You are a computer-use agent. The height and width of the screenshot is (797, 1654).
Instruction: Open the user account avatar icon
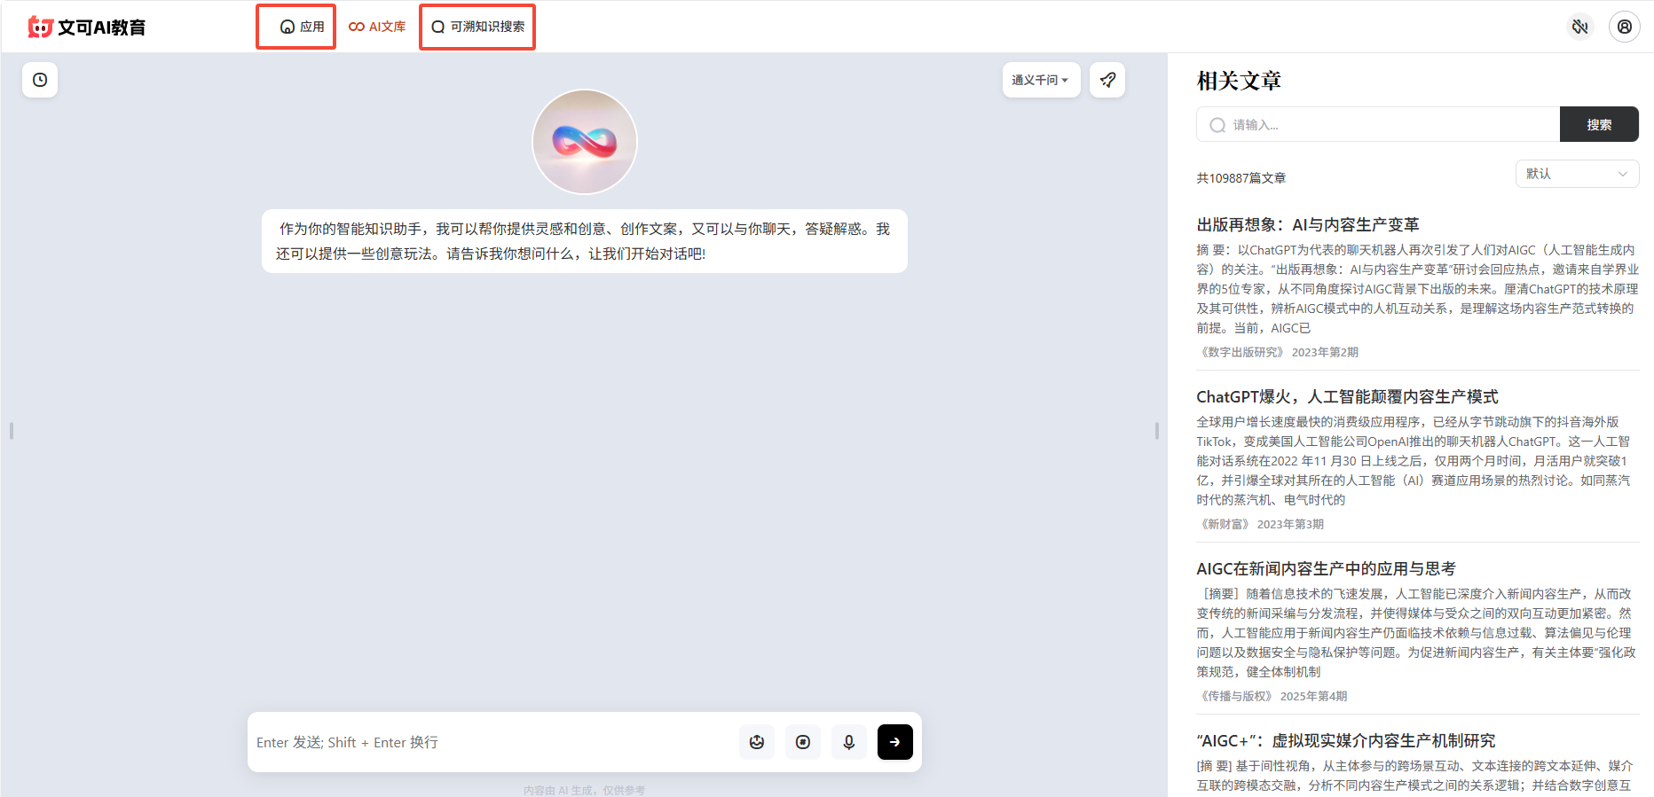tap(1624, 27)
